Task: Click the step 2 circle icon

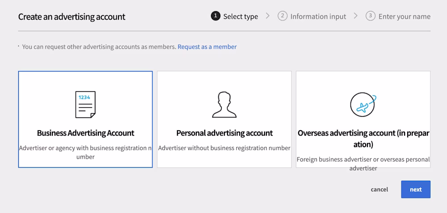Action: coord(282,16)
